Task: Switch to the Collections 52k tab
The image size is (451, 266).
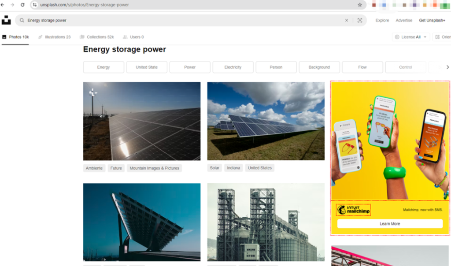Action: tap(96, 37)
